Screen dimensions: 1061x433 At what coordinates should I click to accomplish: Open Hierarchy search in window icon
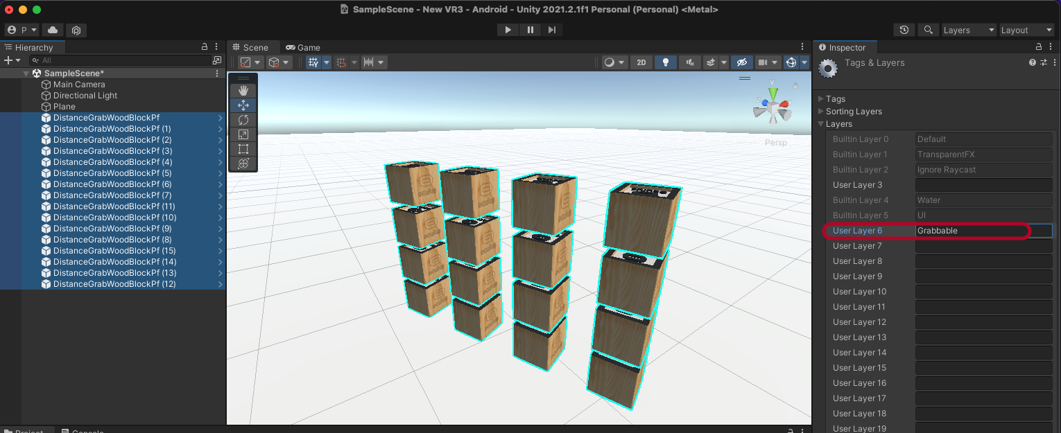[217, 60]
